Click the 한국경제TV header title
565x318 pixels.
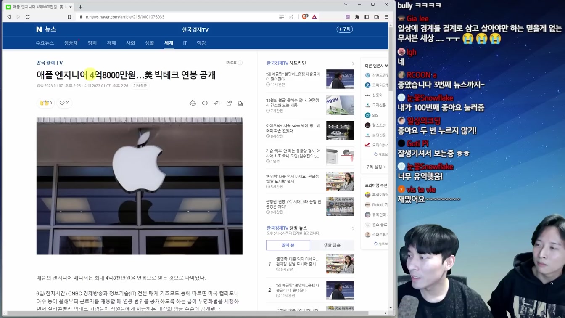[x=195, y=29]
